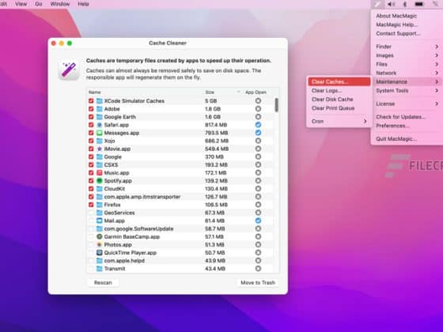The width and height of the screenshot is (443, 332).
Task: Click the com.apple.helpd folder icon
Action: coord(99,261)
